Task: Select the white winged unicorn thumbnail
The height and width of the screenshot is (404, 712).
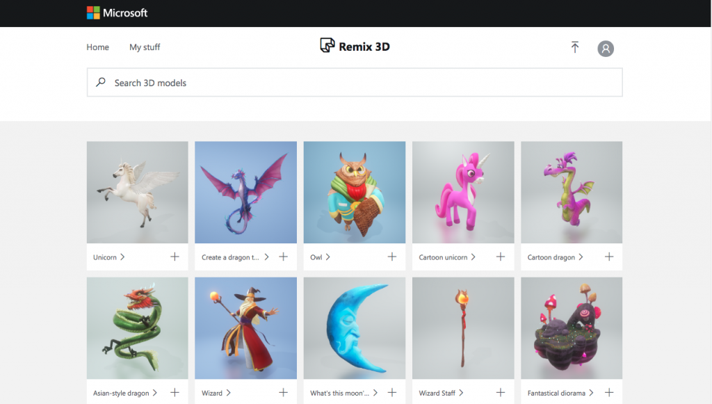Action: pos(137,192)
